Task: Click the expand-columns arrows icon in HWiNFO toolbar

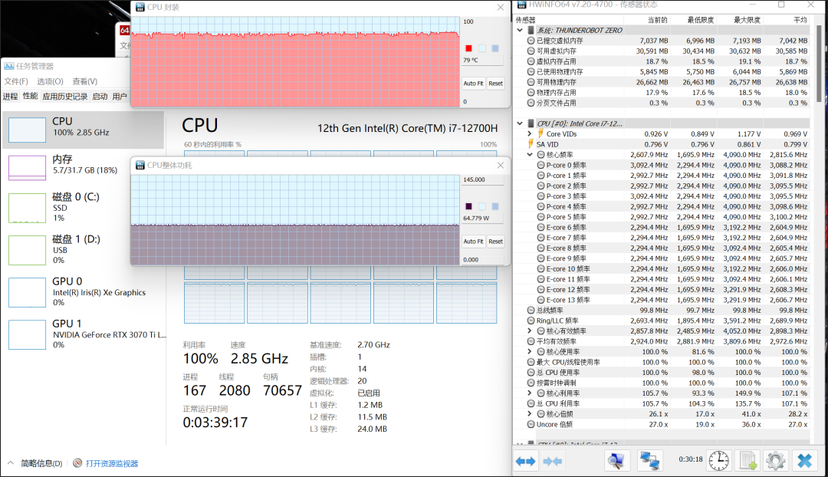Action: click(525, 461)
